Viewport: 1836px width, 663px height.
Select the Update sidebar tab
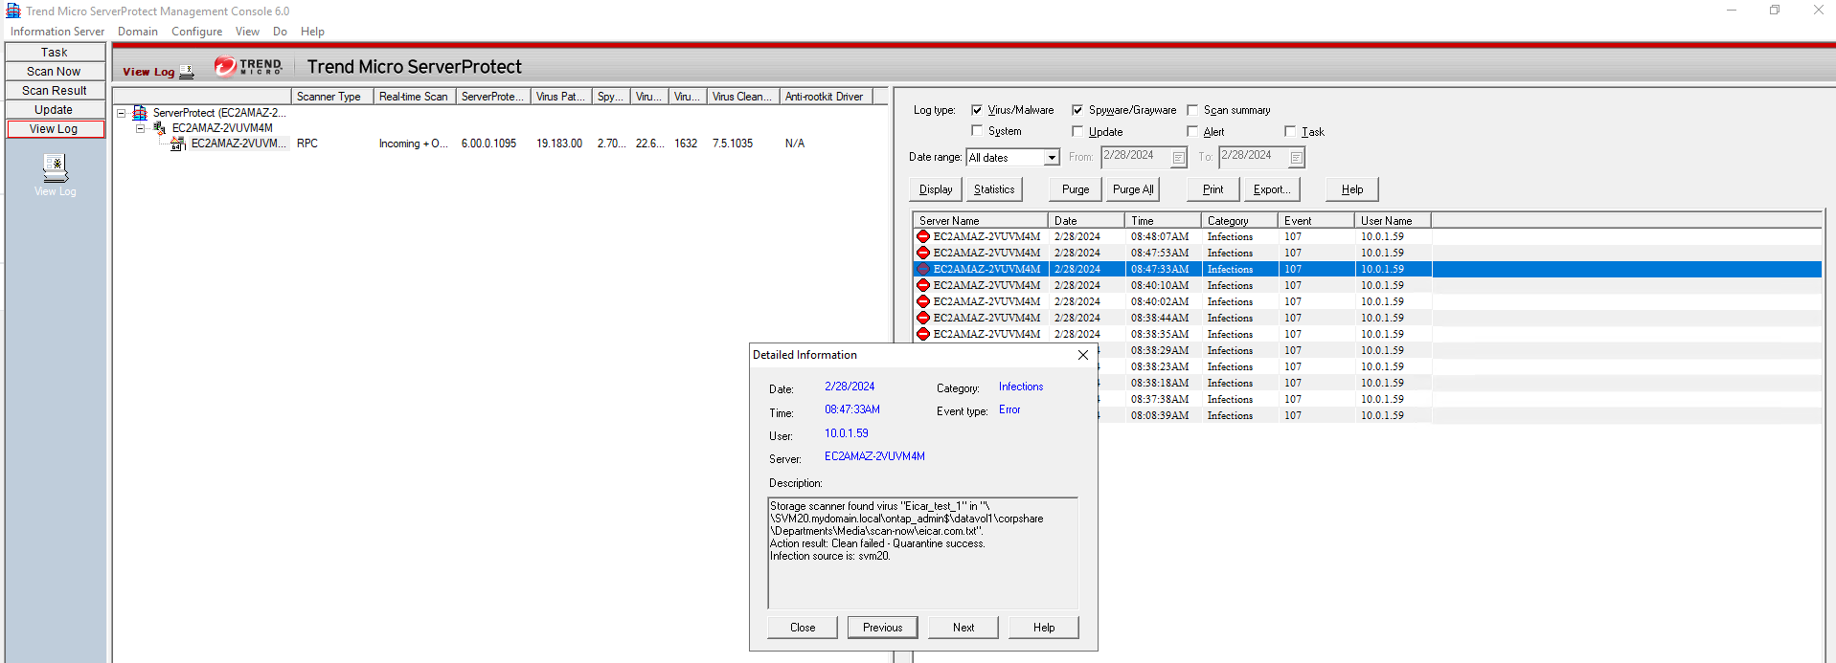pos(55,110)
